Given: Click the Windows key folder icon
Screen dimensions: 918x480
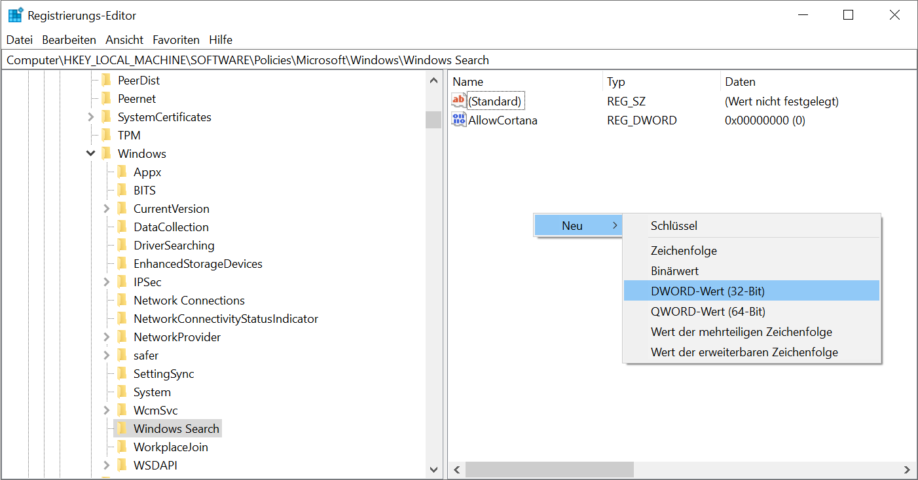Looking at the screenshot, I should [x=107, y=154].
